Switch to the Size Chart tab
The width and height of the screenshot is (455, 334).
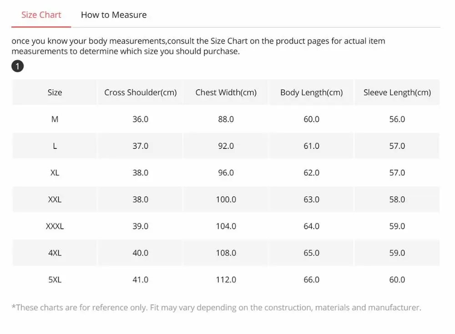point(41,15)
